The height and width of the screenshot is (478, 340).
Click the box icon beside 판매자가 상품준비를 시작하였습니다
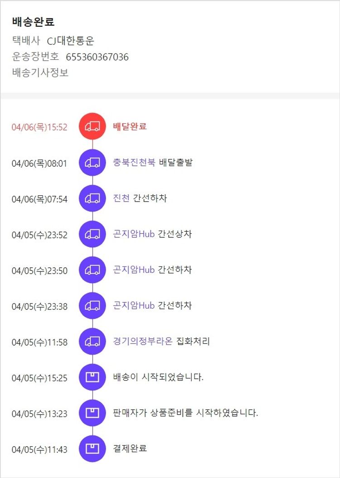[92, 413]
